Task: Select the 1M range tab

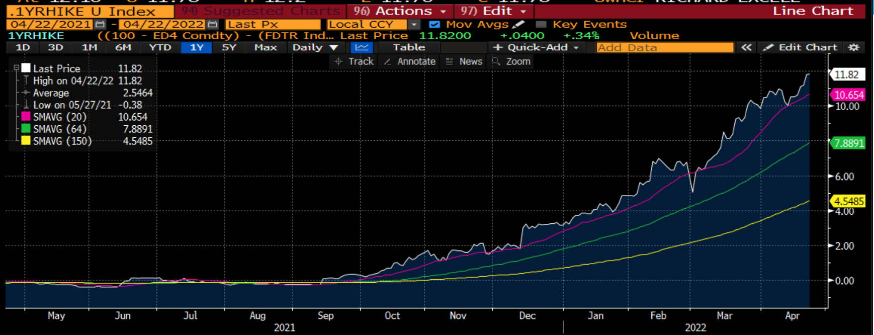Action: 89,47
